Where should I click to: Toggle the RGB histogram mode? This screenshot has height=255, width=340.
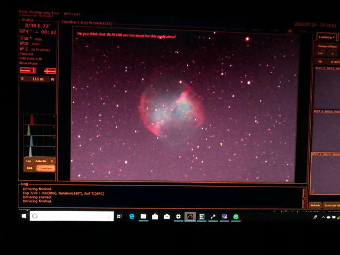29,168
